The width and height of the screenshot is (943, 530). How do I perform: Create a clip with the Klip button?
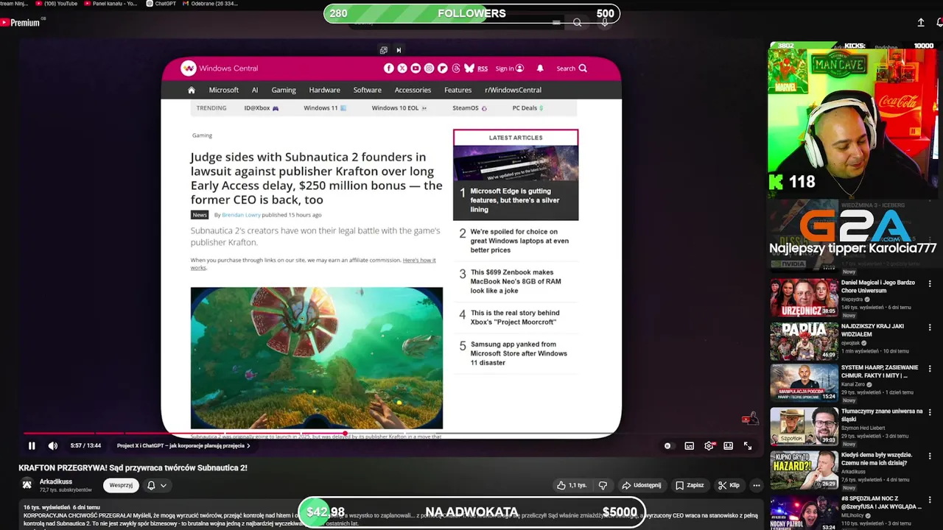pyautogui.click(x=729, y=485)
